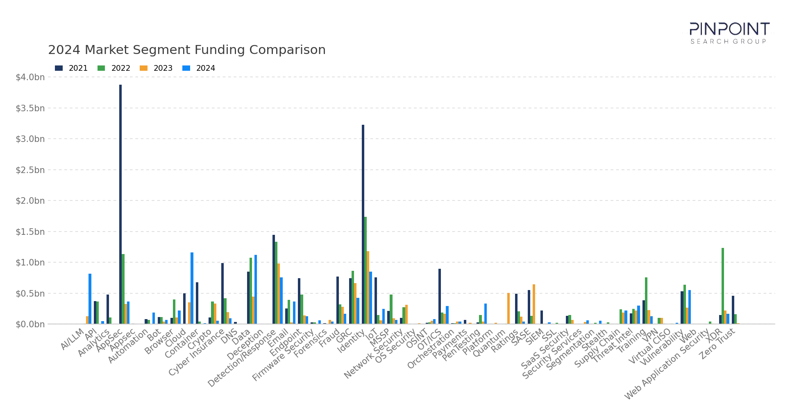Click the tallest 2021 AppSec bar
Screen dimensions: 799x405
(120, 204)
